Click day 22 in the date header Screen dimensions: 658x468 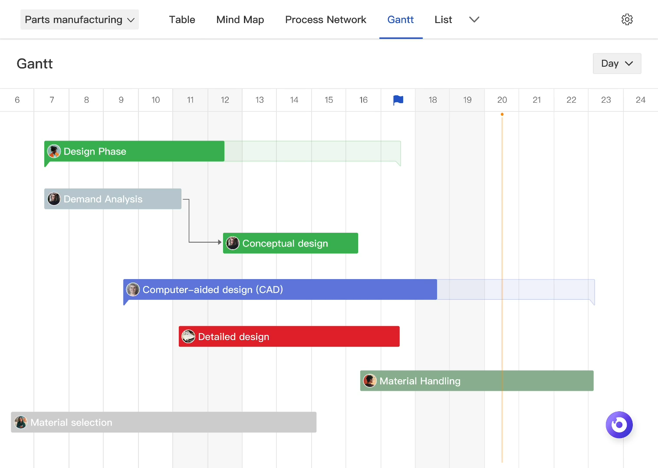(x=571, y=100)
